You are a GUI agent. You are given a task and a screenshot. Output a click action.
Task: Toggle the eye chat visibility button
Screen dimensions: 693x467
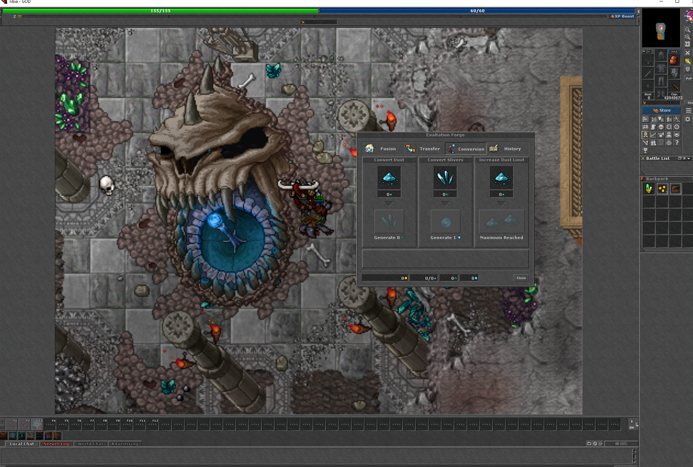[x=621, y=444]
